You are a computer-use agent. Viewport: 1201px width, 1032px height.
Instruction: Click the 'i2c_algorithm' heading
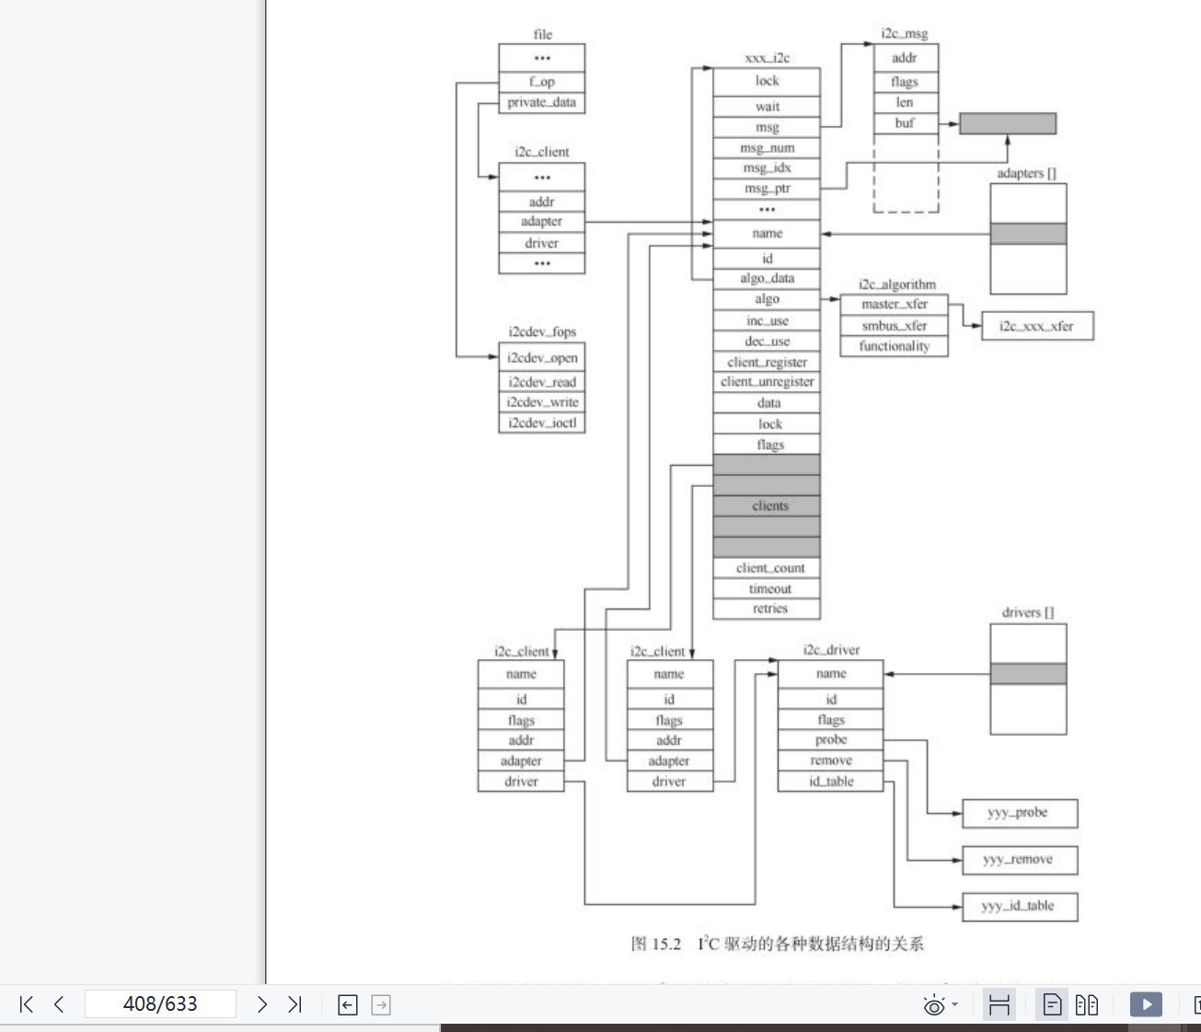[x=897, y=284]
